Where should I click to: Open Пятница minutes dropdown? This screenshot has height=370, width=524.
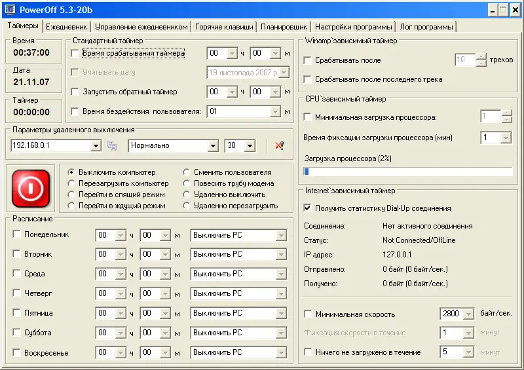coord(165,314)
